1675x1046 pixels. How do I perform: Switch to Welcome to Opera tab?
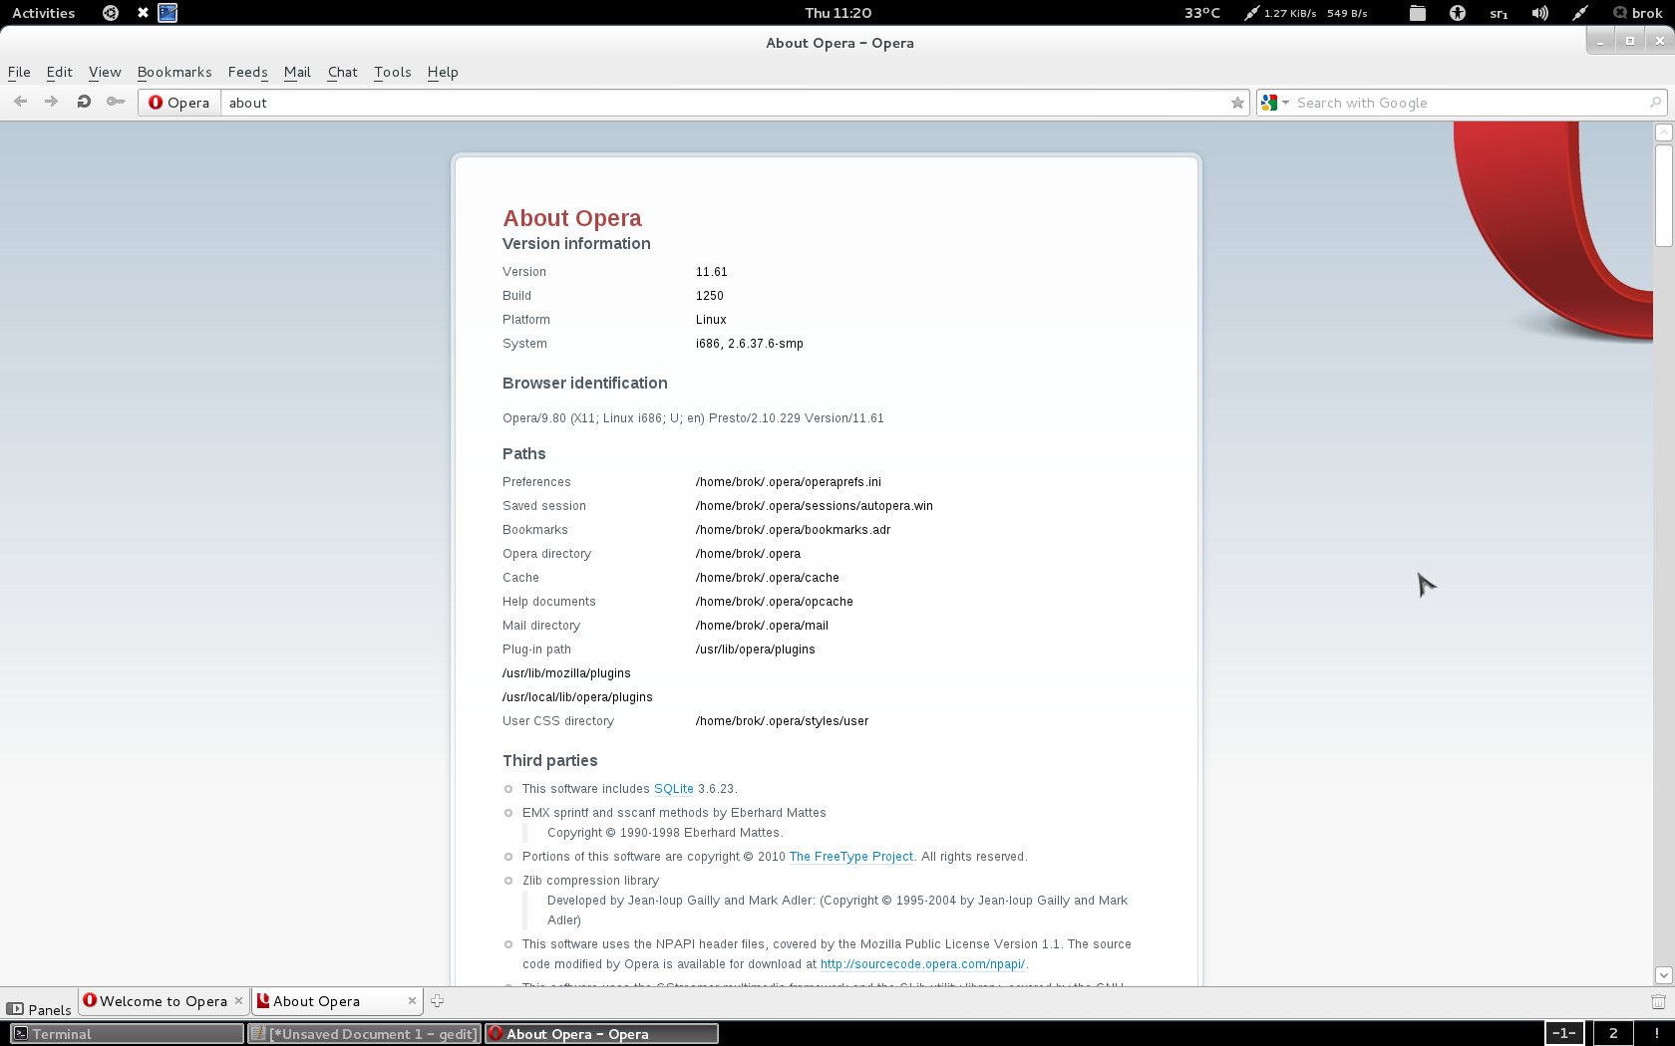click(163, 1001)
